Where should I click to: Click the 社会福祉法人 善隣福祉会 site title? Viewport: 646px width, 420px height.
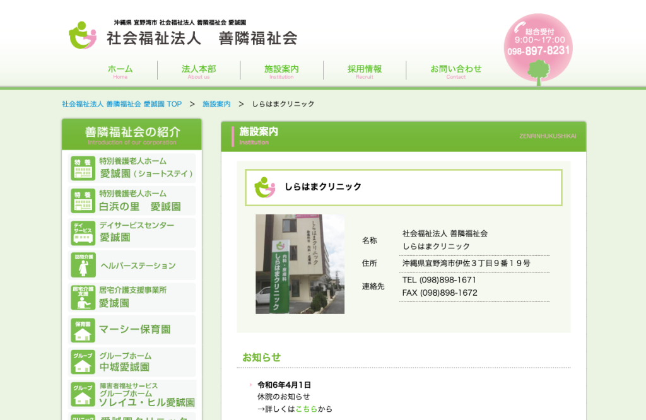(x=202, y=38)
